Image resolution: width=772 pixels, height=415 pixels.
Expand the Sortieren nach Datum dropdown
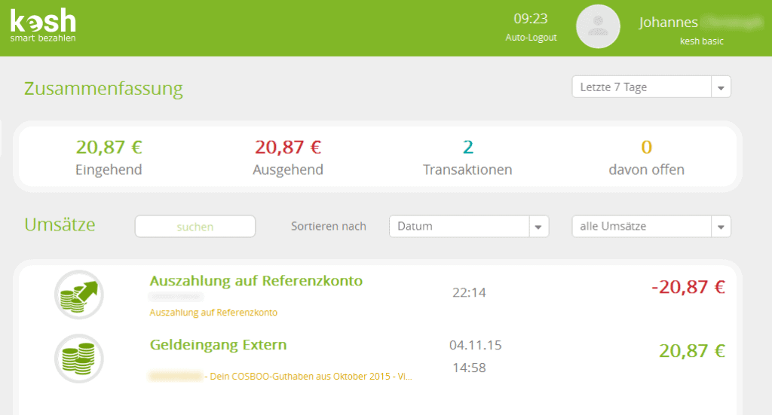click(469, 226)
